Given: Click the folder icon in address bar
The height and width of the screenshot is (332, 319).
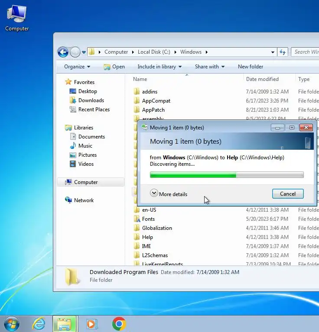Looking at the screenshot, I should point(91,52).
